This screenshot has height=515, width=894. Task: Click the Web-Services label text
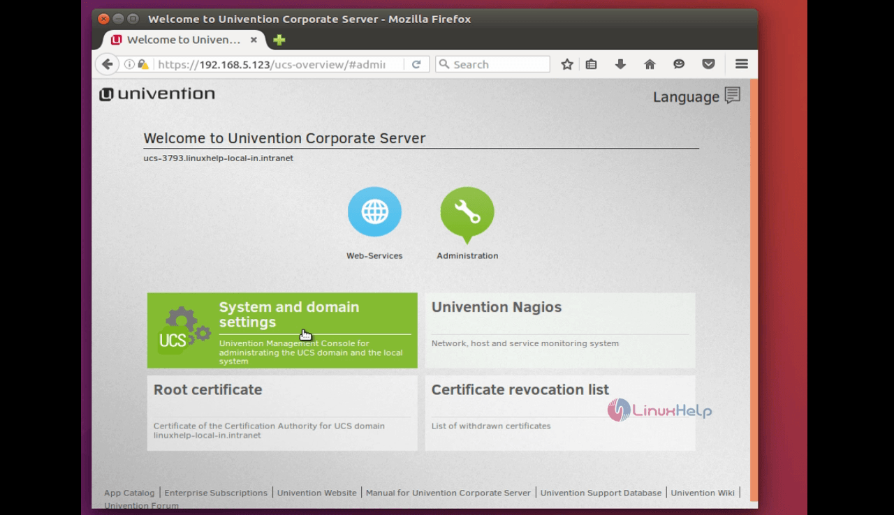(374, 256)
